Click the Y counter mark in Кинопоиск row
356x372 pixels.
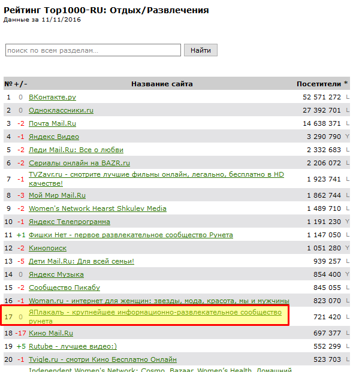click(347, 247)
